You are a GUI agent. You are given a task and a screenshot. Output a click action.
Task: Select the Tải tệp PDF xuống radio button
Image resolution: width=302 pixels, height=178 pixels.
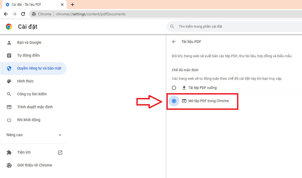(x=174, y=88)
